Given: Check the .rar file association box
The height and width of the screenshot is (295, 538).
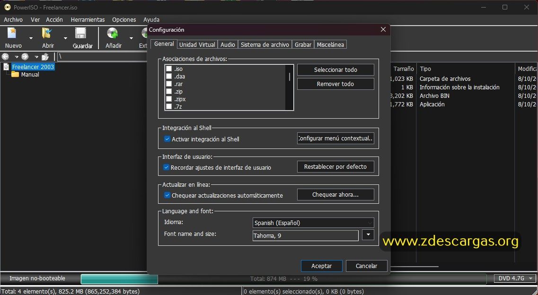Looking at the screenshot, I should [x=169, y=84].
